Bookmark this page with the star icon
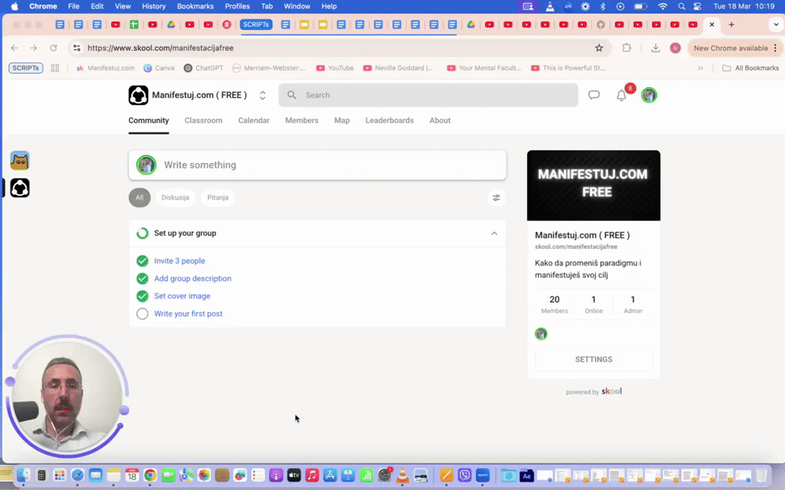 tap(599, 48)
